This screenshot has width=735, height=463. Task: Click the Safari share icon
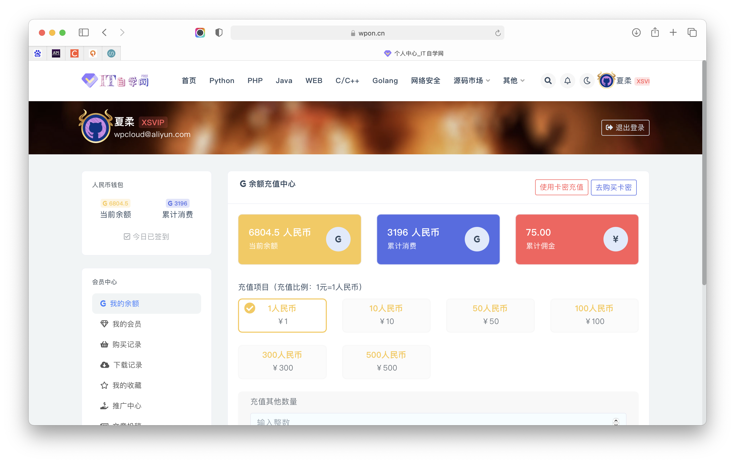655,33
